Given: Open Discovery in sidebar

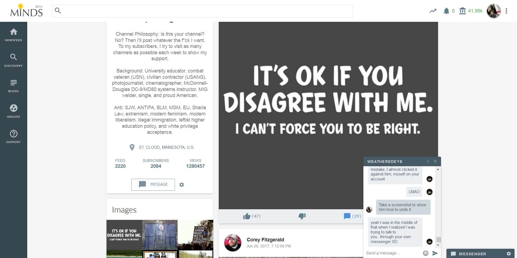Looking at the screenshot, I should pos(14,60).
